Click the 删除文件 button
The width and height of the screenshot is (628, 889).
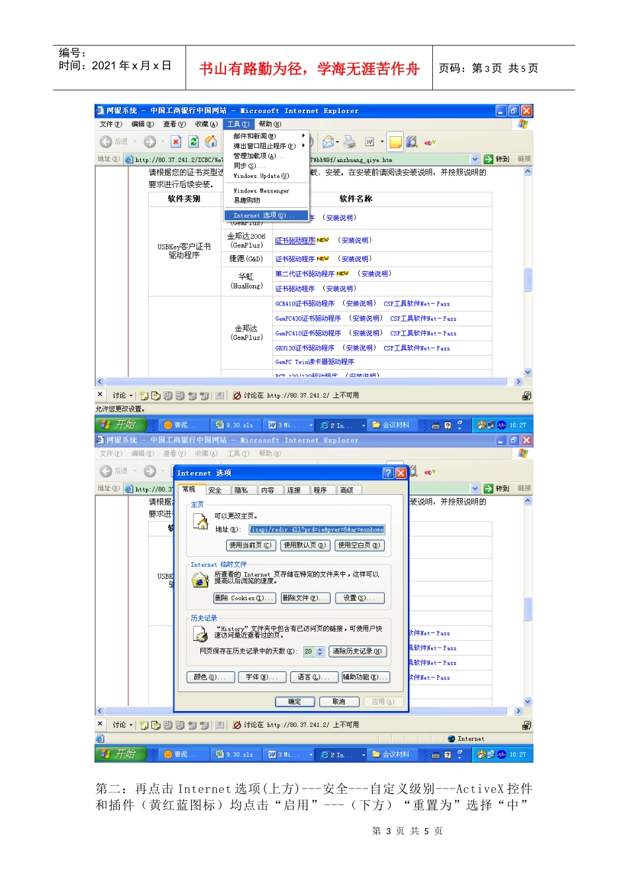[x=305, y=599]
